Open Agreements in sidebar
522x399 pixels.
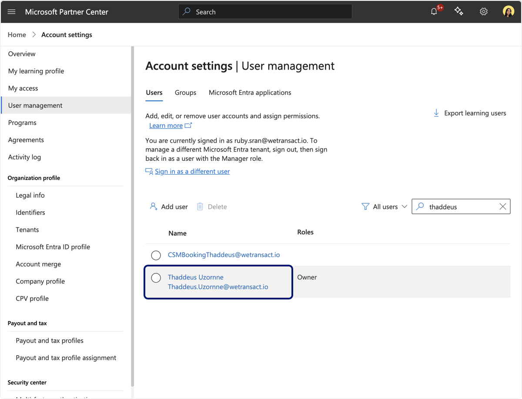coord(26,140)
